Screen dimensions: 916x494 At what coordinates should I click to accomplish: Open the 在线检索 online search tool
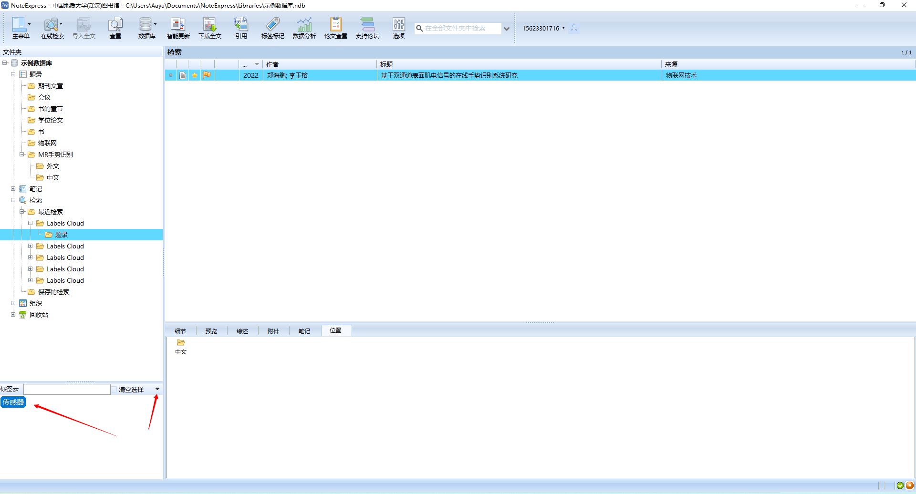pyautogui.click(x=51, y=28)
